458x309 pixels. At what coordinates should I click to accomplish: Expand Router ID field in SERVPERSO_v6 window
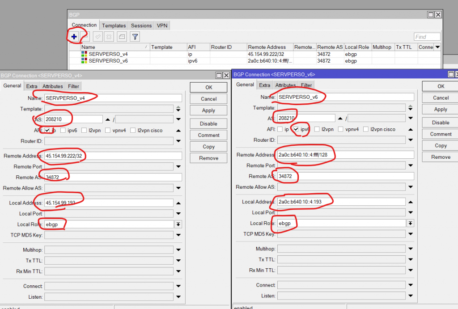[411, 140]
